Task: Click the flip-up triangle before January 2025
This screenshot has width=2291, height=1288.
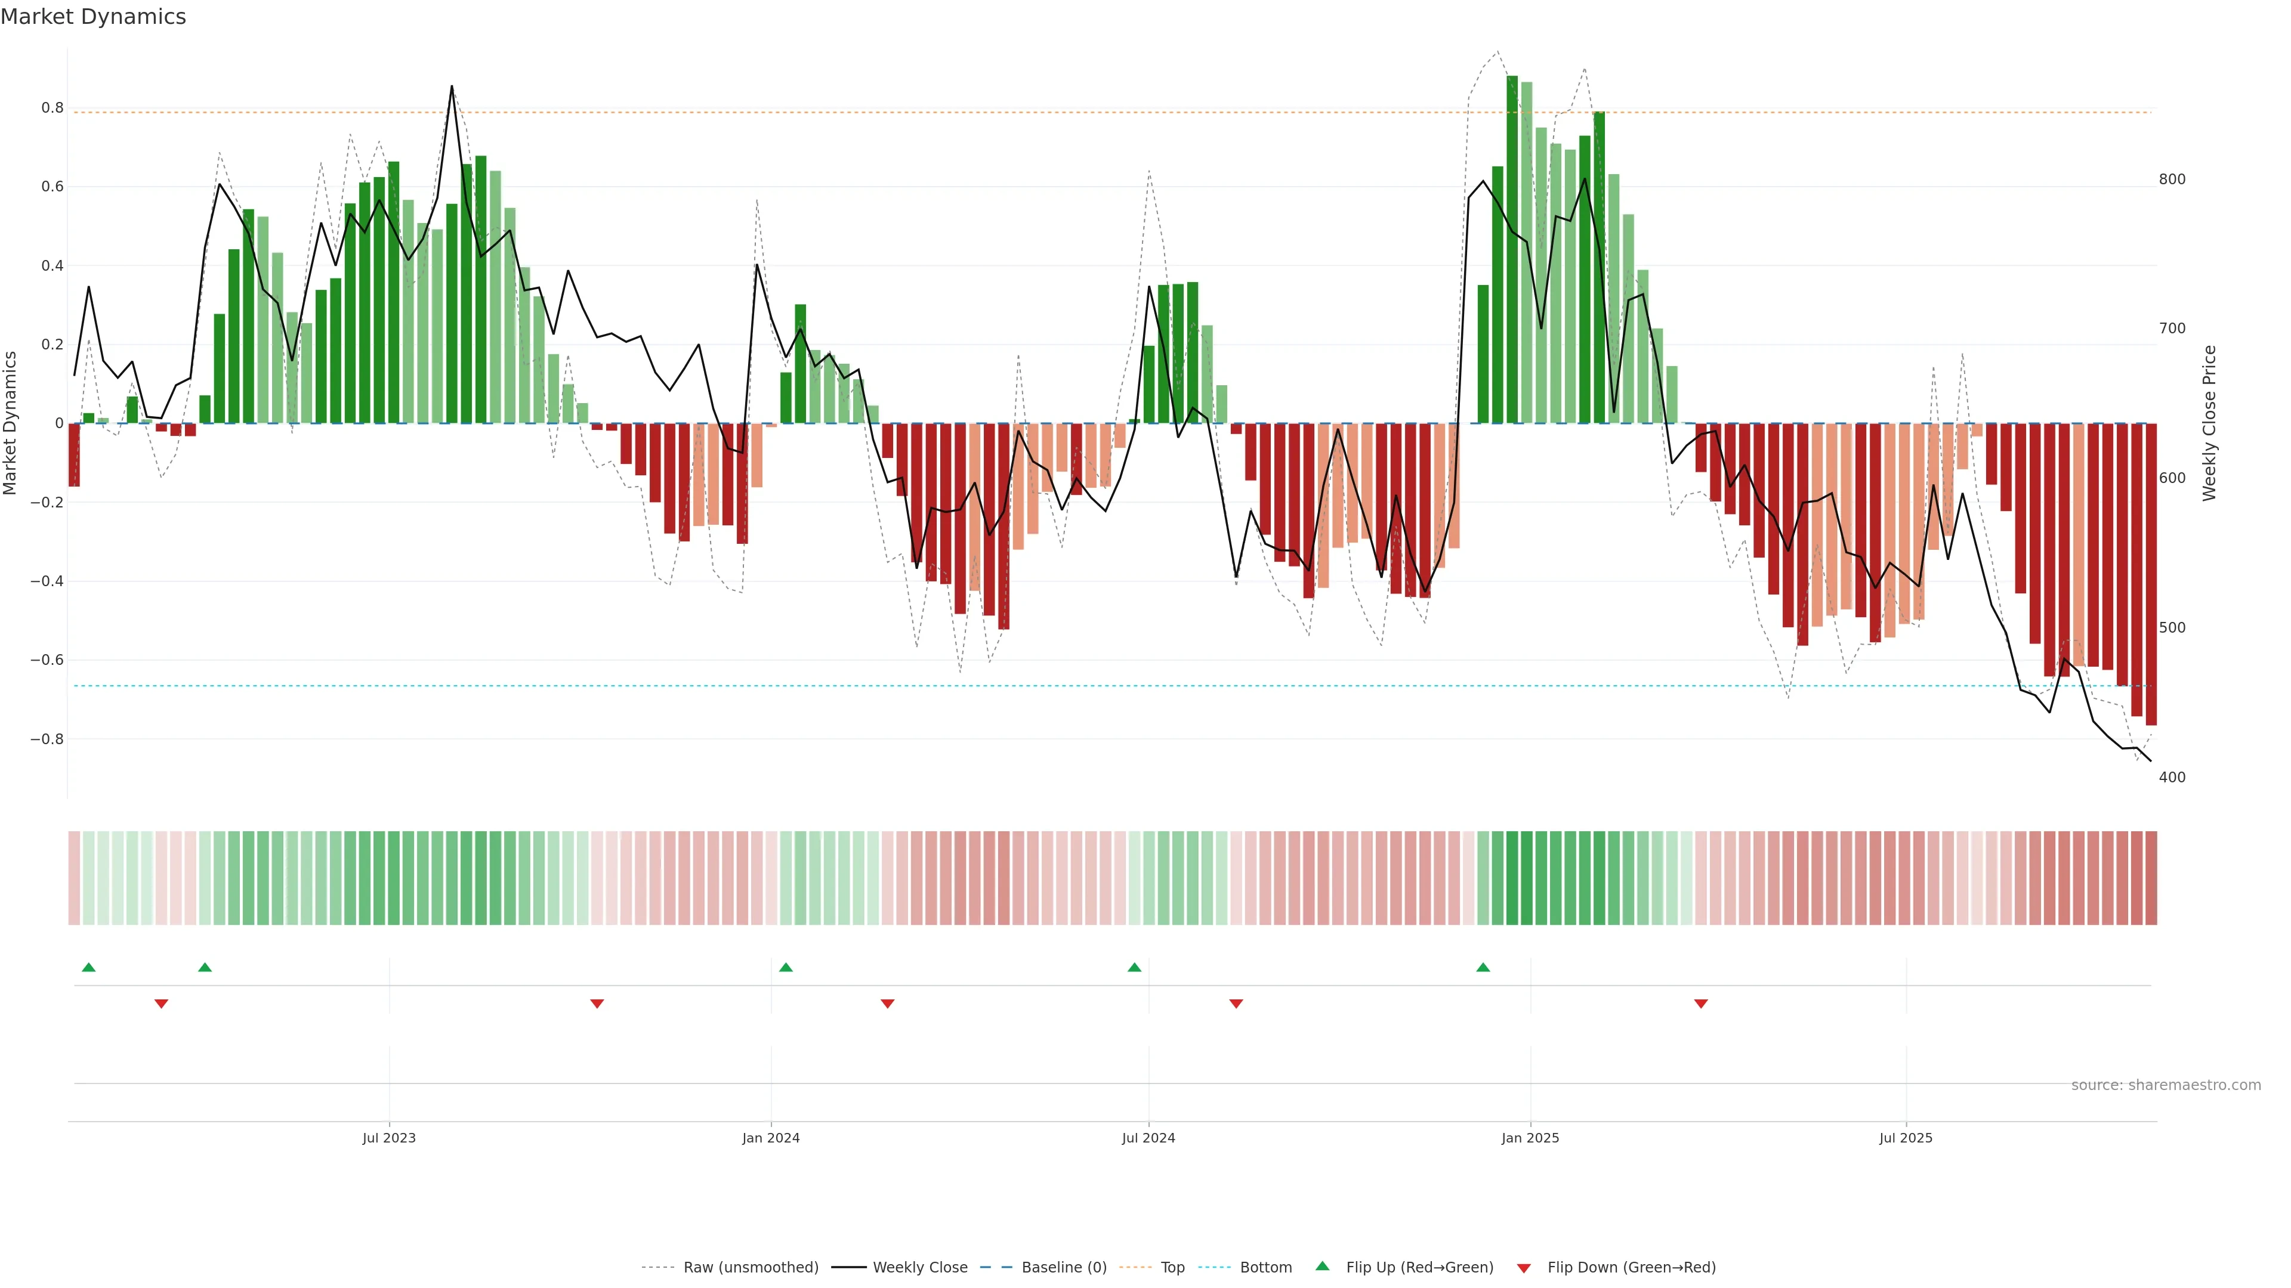Action: pos(1483,967)
